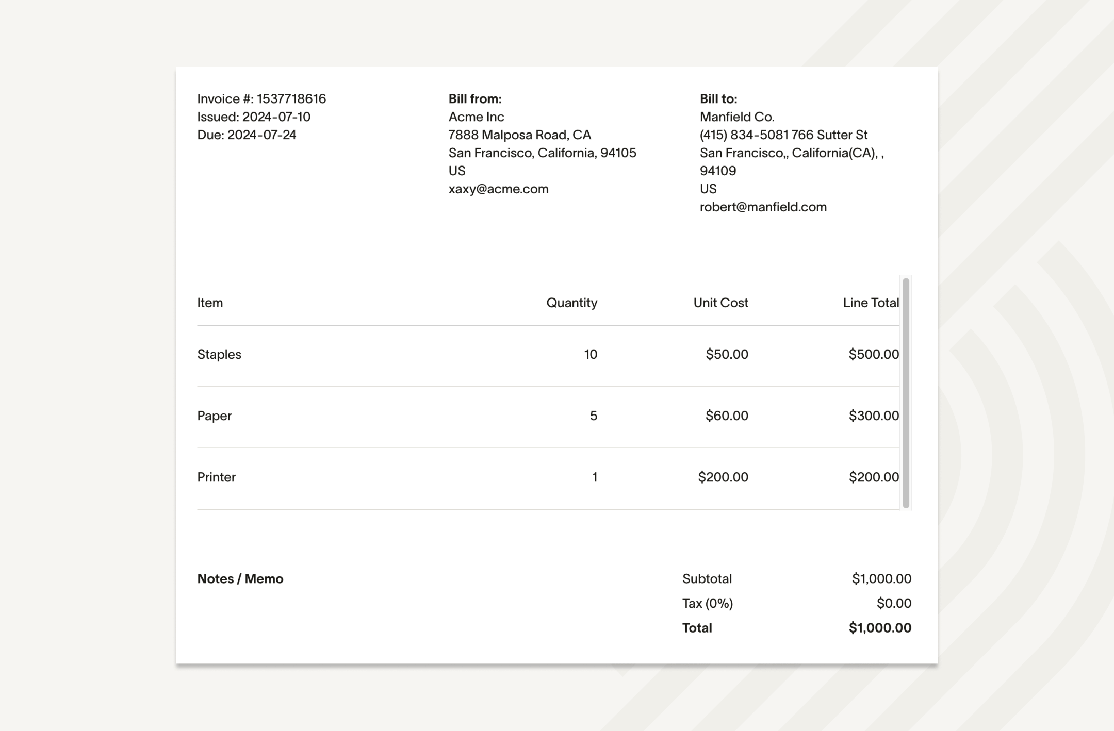Click the bold 'Total' label
The width and height of the screenshot is (1114, 731).
click(697, 627)
